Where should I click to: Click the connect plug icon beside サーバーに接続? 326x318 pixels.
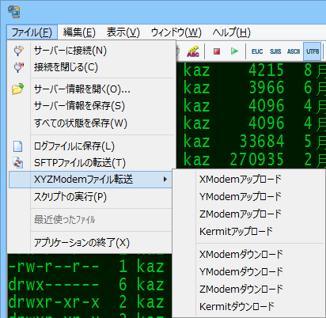18,51
